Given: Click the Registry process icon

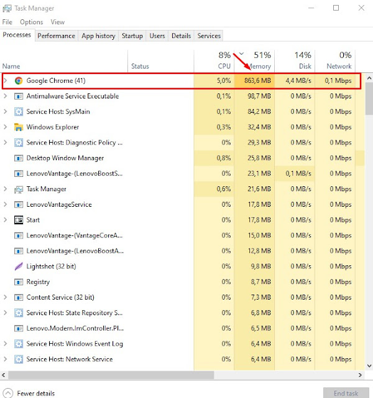Looking at the screenshot, I should click(19, 282).
